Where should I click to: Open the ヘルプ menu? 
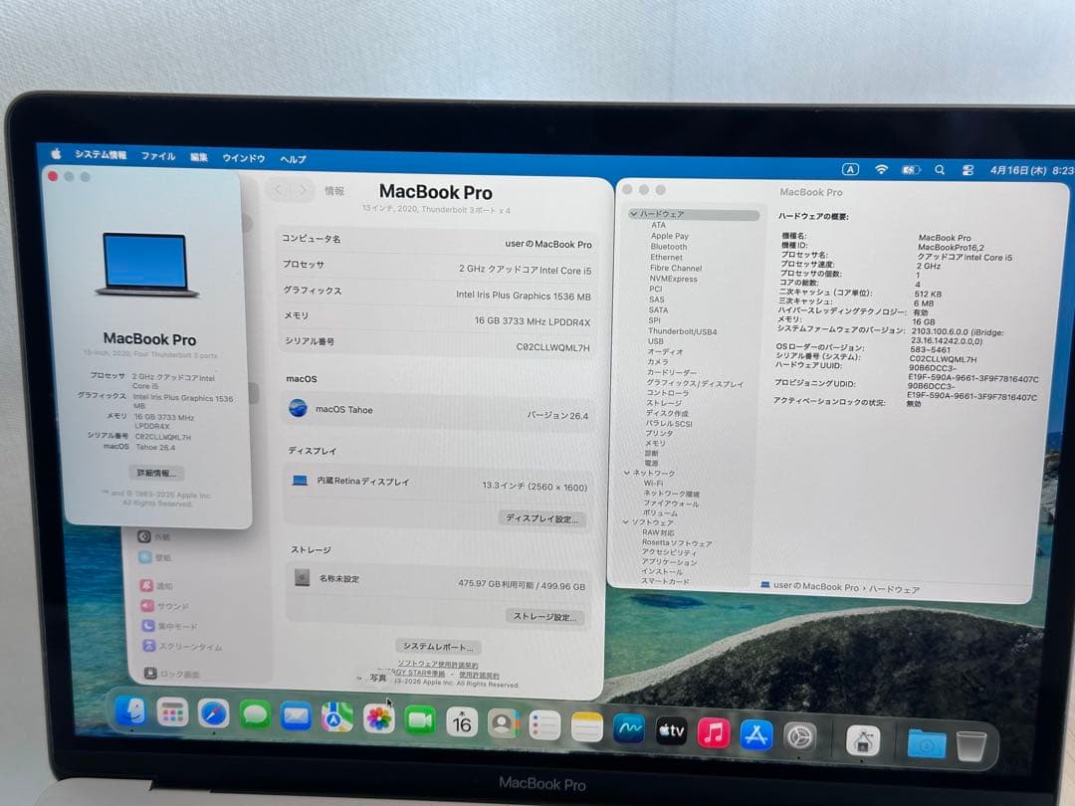pos(293,159)
